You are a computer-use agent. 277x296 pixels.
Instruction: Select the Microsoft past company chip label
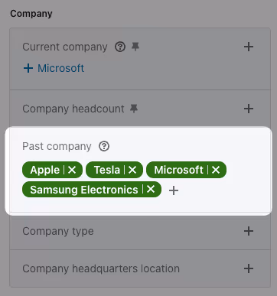(x=179, y=170)
